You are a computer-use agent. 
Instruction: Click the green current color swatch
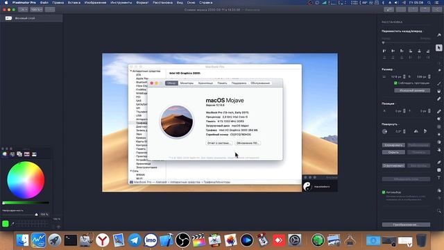click(6, 224)
